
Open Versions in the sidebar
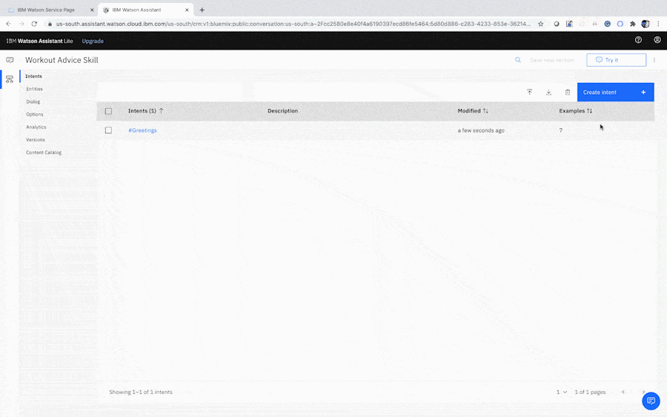[36, 140]
